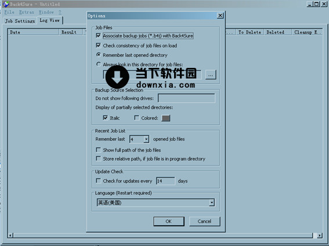This screenshot has width=329, height=246.
Task: Uncheck Check consistency of job files on load
Action: coord(98,45)
